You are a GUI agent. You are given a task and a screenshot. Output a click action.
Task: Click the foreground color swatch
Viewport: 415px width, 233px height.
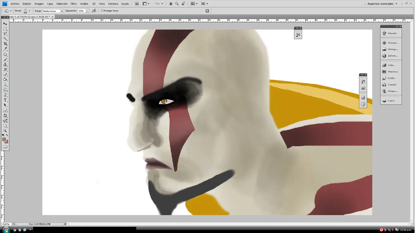click(4, 140)
